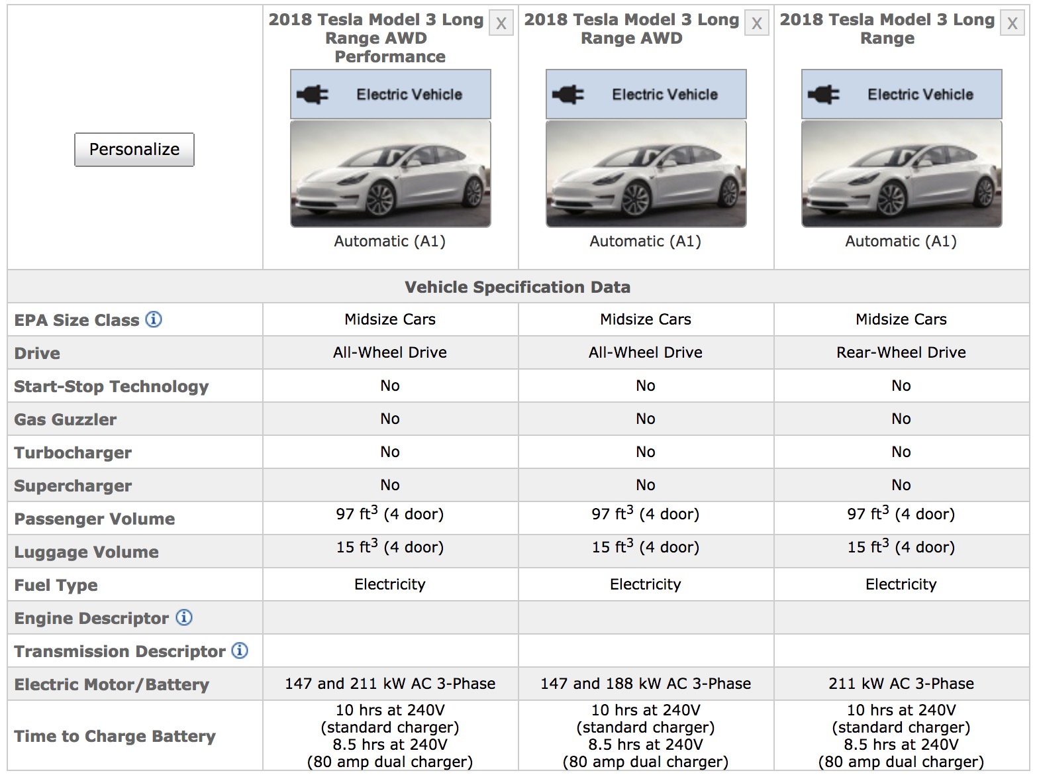1037x775 pixels.
Task: Click Automatic (A1) under the first vehicle
Action: pos(390,240)
